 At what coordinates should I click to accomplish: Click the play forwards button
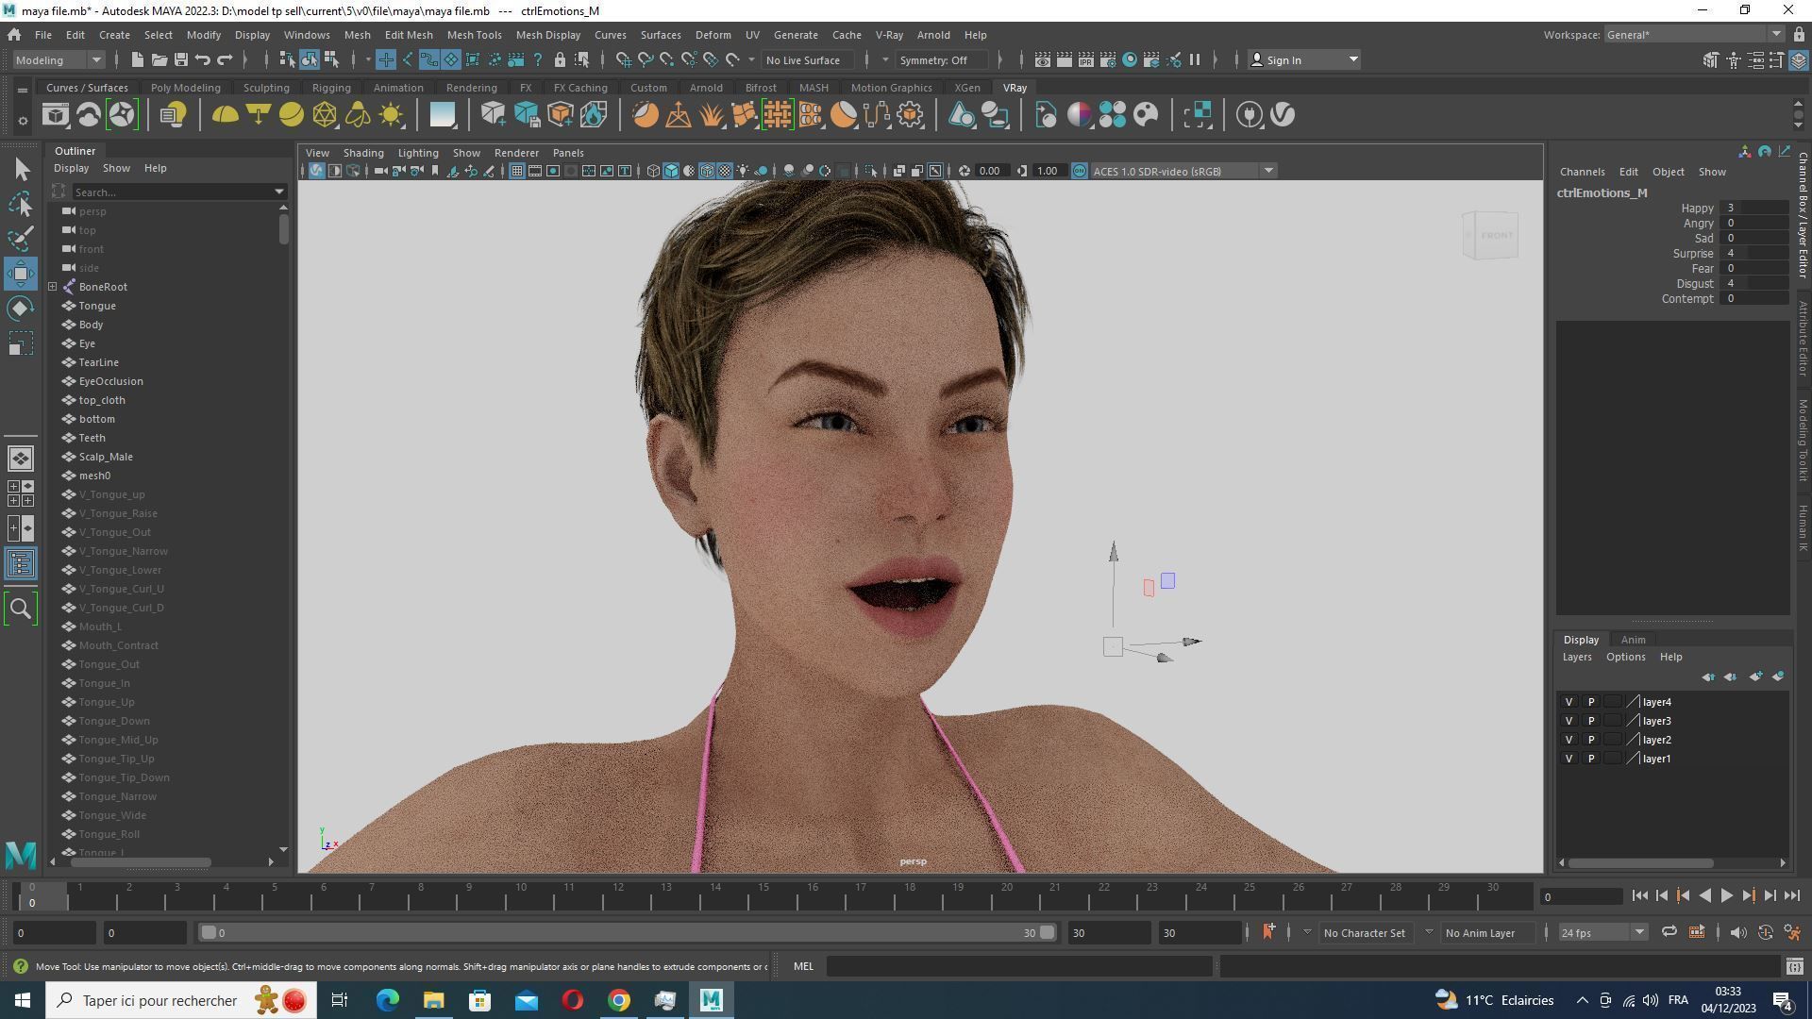pyautogui.click(x=1726, y=896)
